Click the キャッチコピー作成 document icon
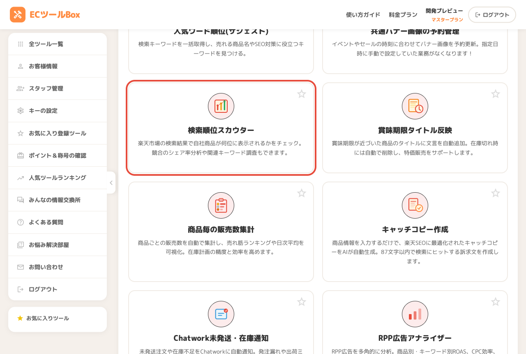Viewport: 526px width, 354px height. coord(415,205)
